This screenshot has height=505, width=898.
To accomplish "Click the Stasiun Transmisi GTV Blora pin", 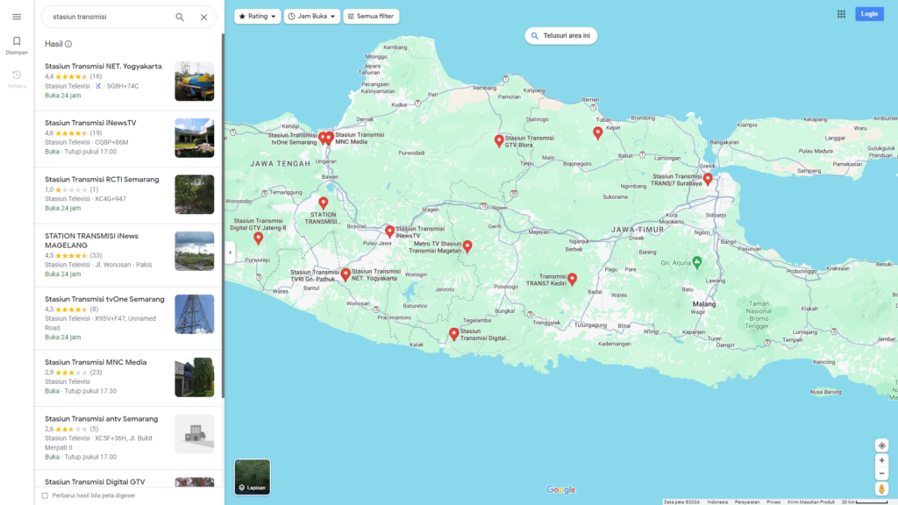I will (499, 140).
